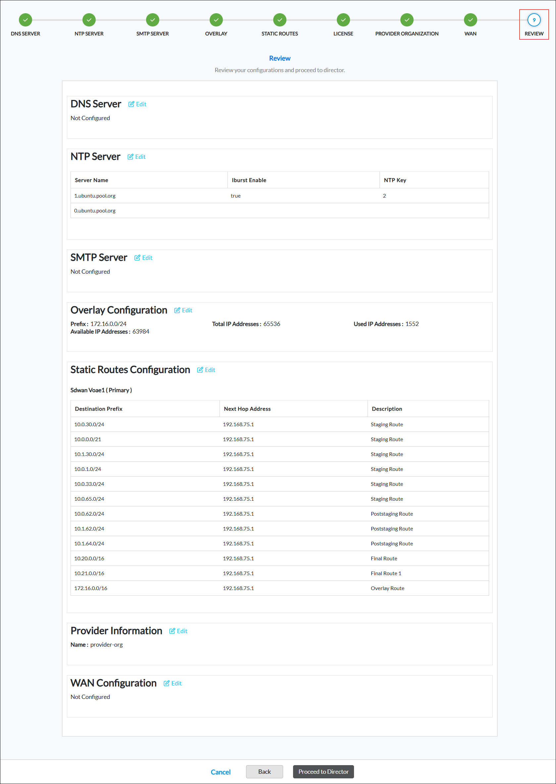Click the SMTP Server edit pencil icon
556x784 pixels.
click(137, 258)
